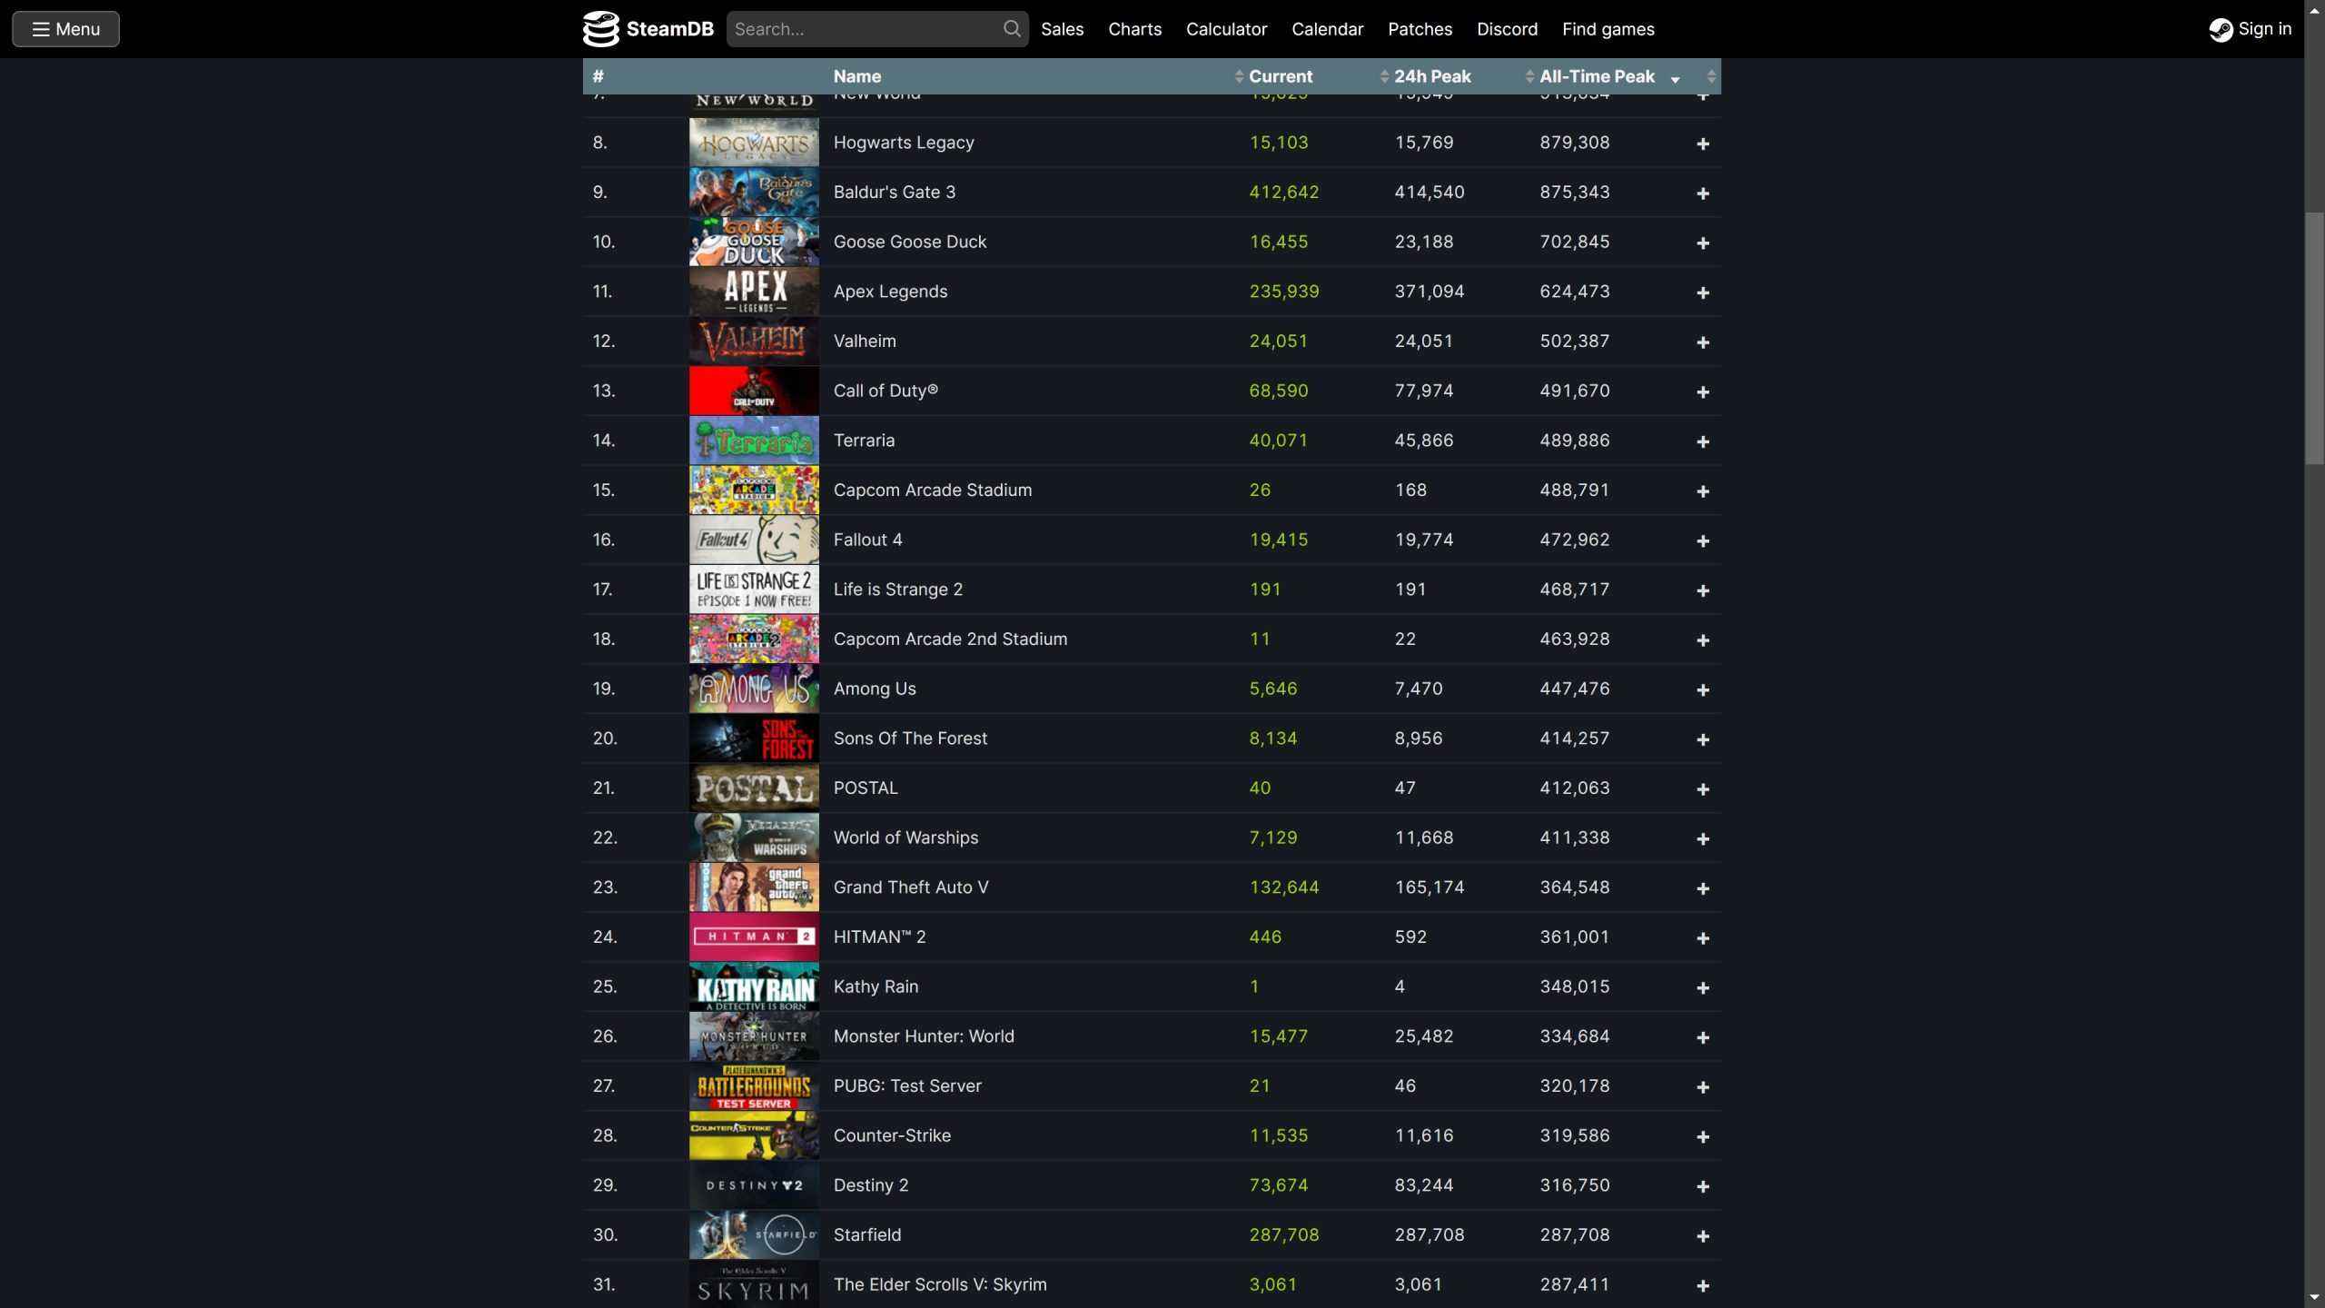
Task: Add Starfield using its plus icon
Action: tap(1703, 1236)
